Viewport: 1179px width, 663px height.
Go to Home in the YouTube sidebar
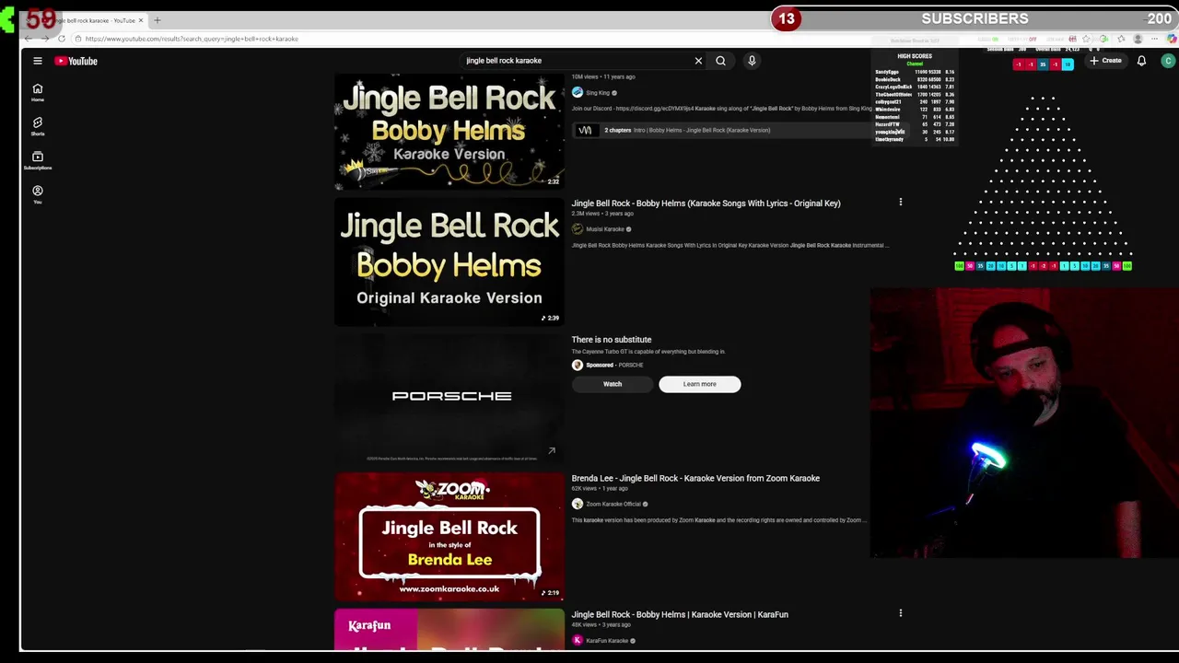point(38,93)
